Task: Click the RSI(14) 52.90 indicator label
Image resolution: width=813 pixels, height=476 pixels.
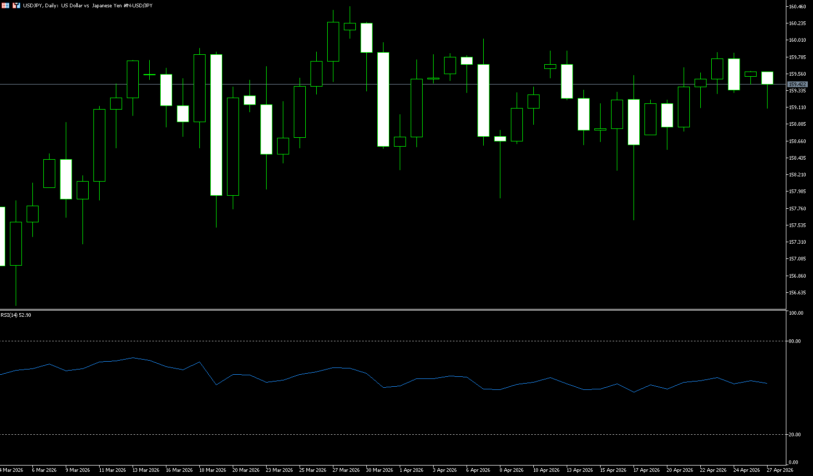Action: pyautogui.click(x=16, y=315)
